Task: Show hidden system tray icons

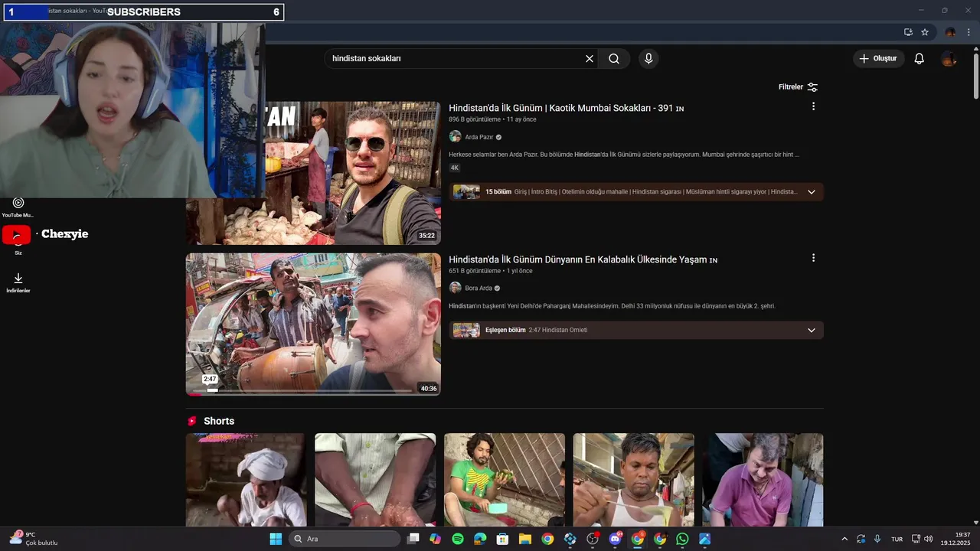Action: [x=844, y=539]
